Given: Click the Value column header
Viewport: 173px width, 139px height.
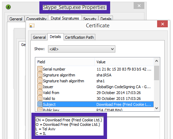Looking at the screenshot, I should point(124,62).
